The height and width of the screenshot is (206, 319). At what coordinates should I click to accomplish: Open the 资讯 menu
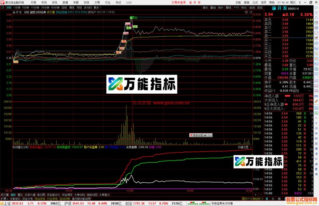tap(55, 2)
